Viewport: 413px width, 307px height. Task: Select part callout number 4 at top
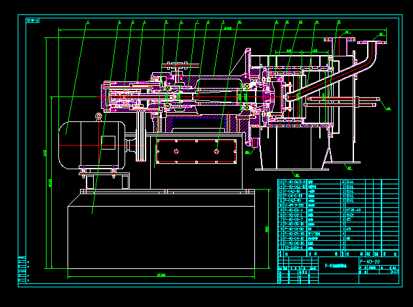tap(144, 22)
